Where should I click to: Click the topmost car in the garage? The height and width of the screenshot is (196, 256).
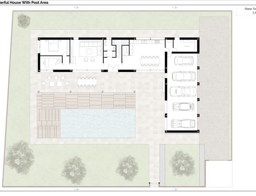tap(184, 61)
